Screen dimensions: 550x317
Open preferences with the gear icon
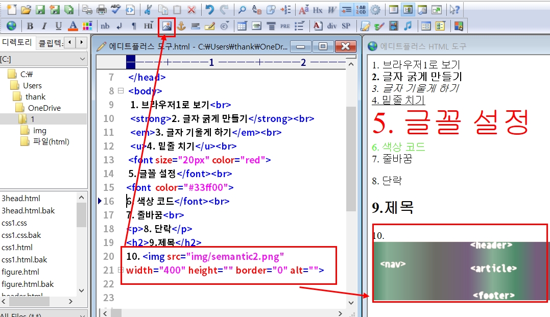pyautogui.click(x=375, y=10)
